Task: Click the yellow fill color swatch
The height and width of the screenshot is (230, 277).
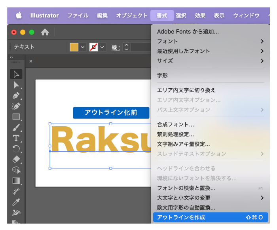Action: [74, 47]
